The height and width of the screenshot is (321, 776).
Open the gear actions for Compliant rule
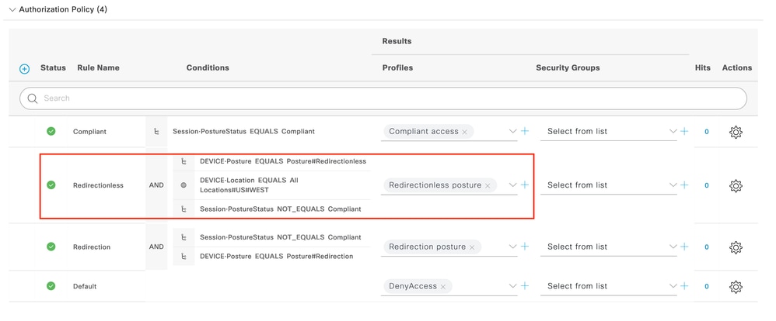736,132
